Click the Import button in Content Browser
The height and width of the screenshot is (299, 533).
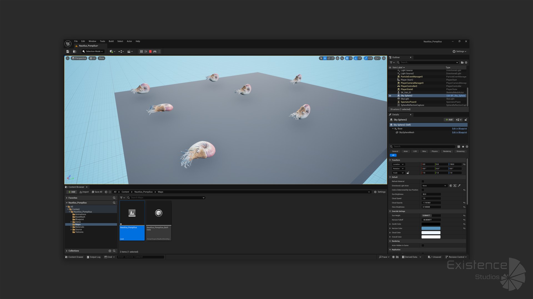click(x=84, y=192)
